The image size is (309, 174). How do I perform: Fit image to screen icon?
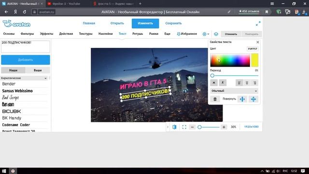click(184, 127)
